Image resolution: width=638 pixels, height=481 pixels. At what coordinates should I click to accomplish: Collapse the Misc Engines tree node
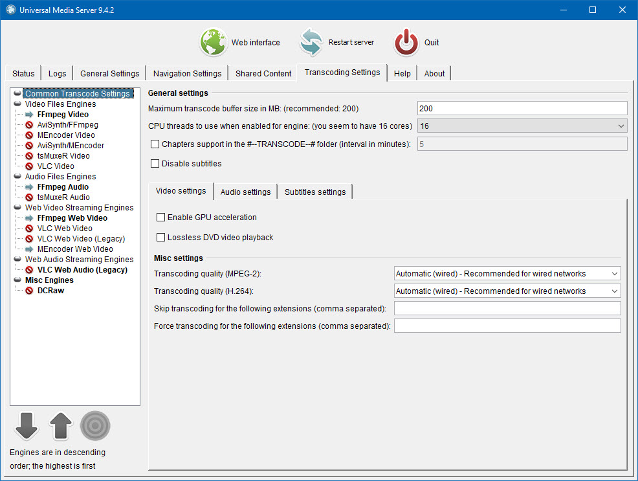pyautogui.click(x=17, y=280)
